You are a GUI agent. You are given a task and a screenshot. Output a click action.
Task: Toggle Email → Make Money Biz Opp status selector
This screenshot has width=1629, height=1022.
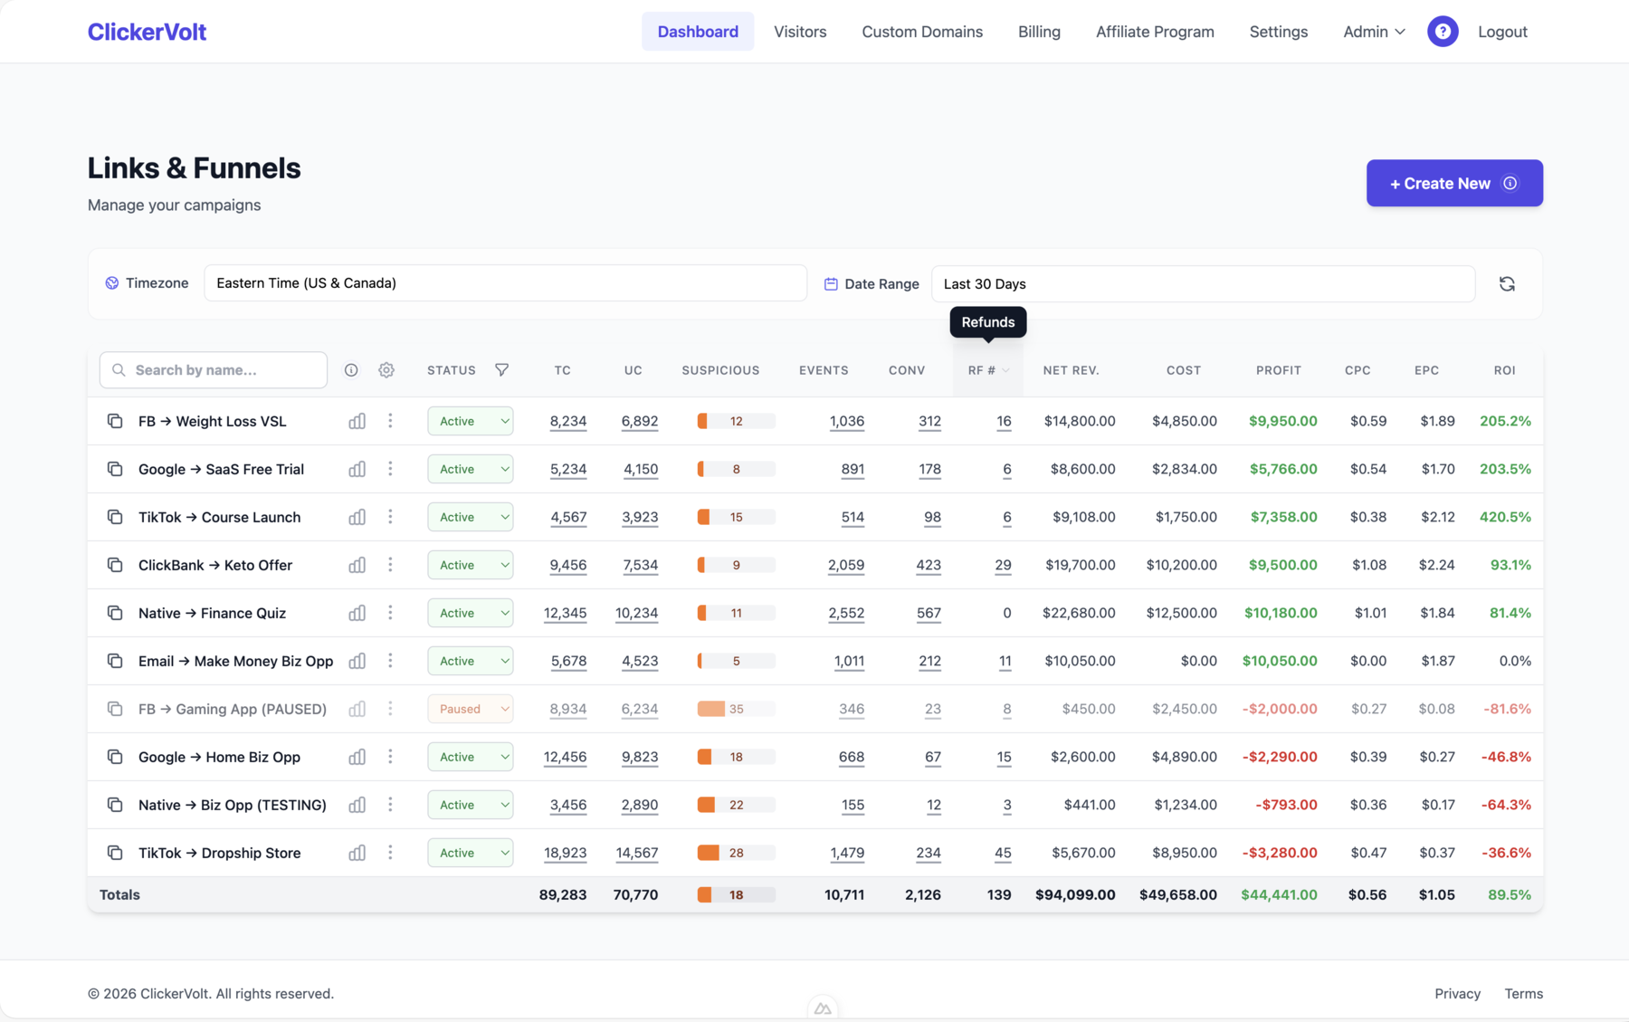(470, 661)
